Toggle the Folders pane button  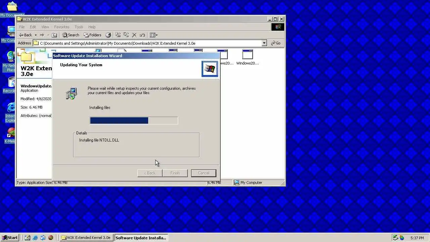click(x=92, y=35)
